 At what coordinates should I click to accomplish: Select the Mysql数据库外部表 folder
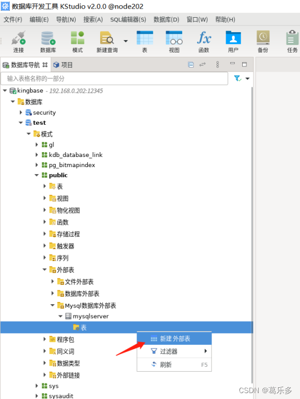(86, 305)
